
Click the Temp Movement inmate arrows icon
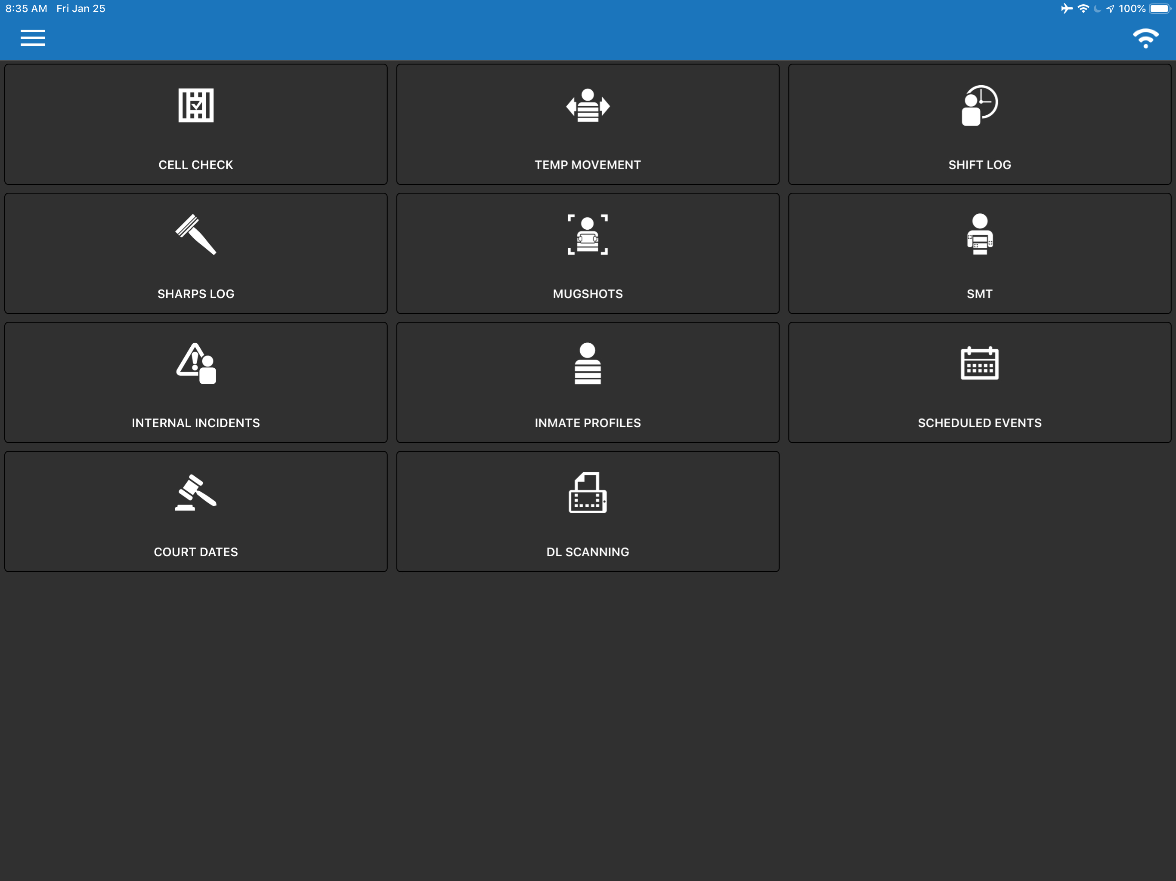(x=588, y=105)
